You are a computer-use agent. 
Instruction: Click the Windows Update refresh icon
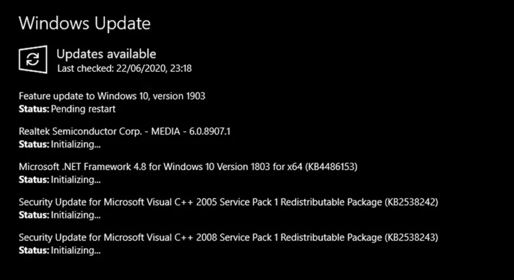33,59
